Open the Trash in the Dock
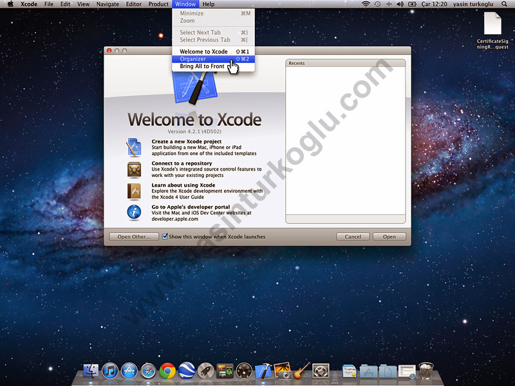The image size is (515, 386). tap(426, 371)
